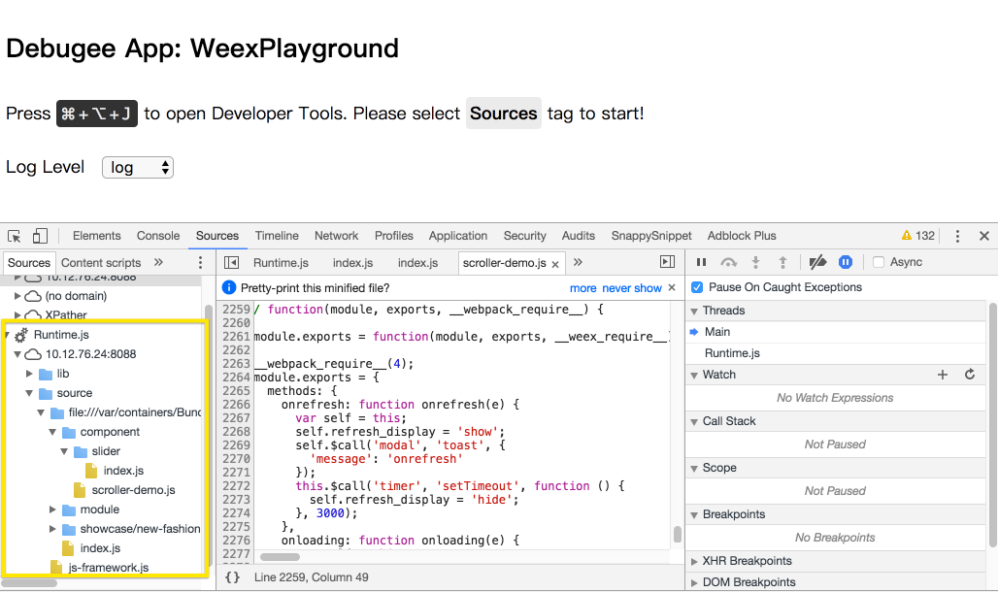
Task: Open the SnappySnippet tab
Action: pyautogui.click(x=651, y=236)
